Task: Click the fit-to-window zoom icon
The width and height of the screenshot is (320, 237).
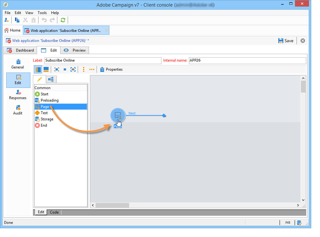Action: coord(73,69)
